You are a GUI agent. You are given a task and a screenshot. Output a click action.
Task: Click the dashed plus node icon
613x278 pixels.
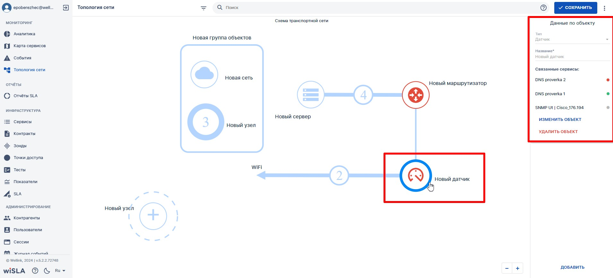(153, 216)
